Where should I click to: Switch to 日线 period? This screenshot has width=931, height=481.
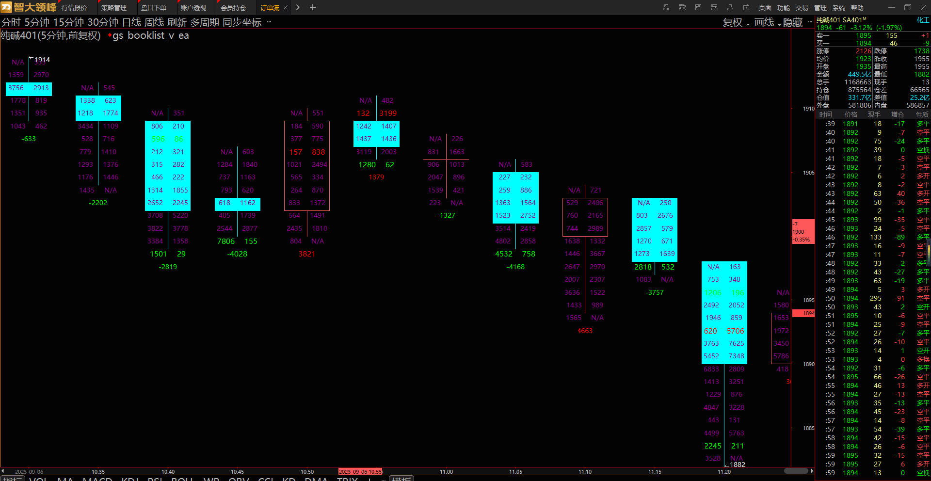(x=131, y=22)
